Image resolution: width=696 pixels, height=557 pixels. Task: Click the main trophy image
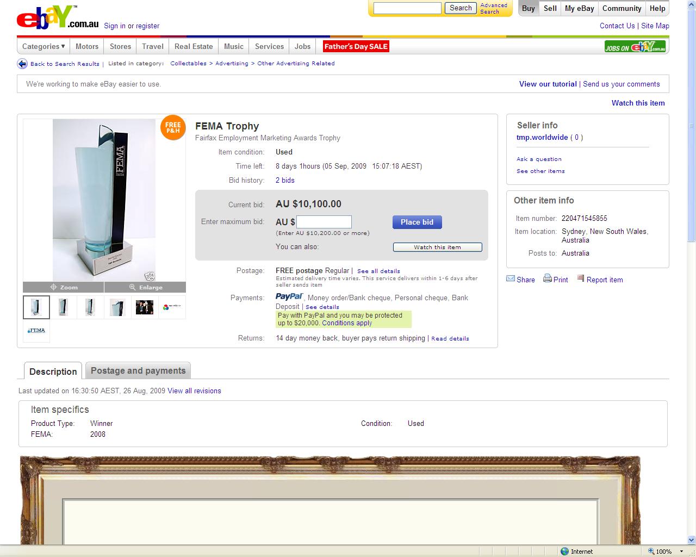coord(104,200)
